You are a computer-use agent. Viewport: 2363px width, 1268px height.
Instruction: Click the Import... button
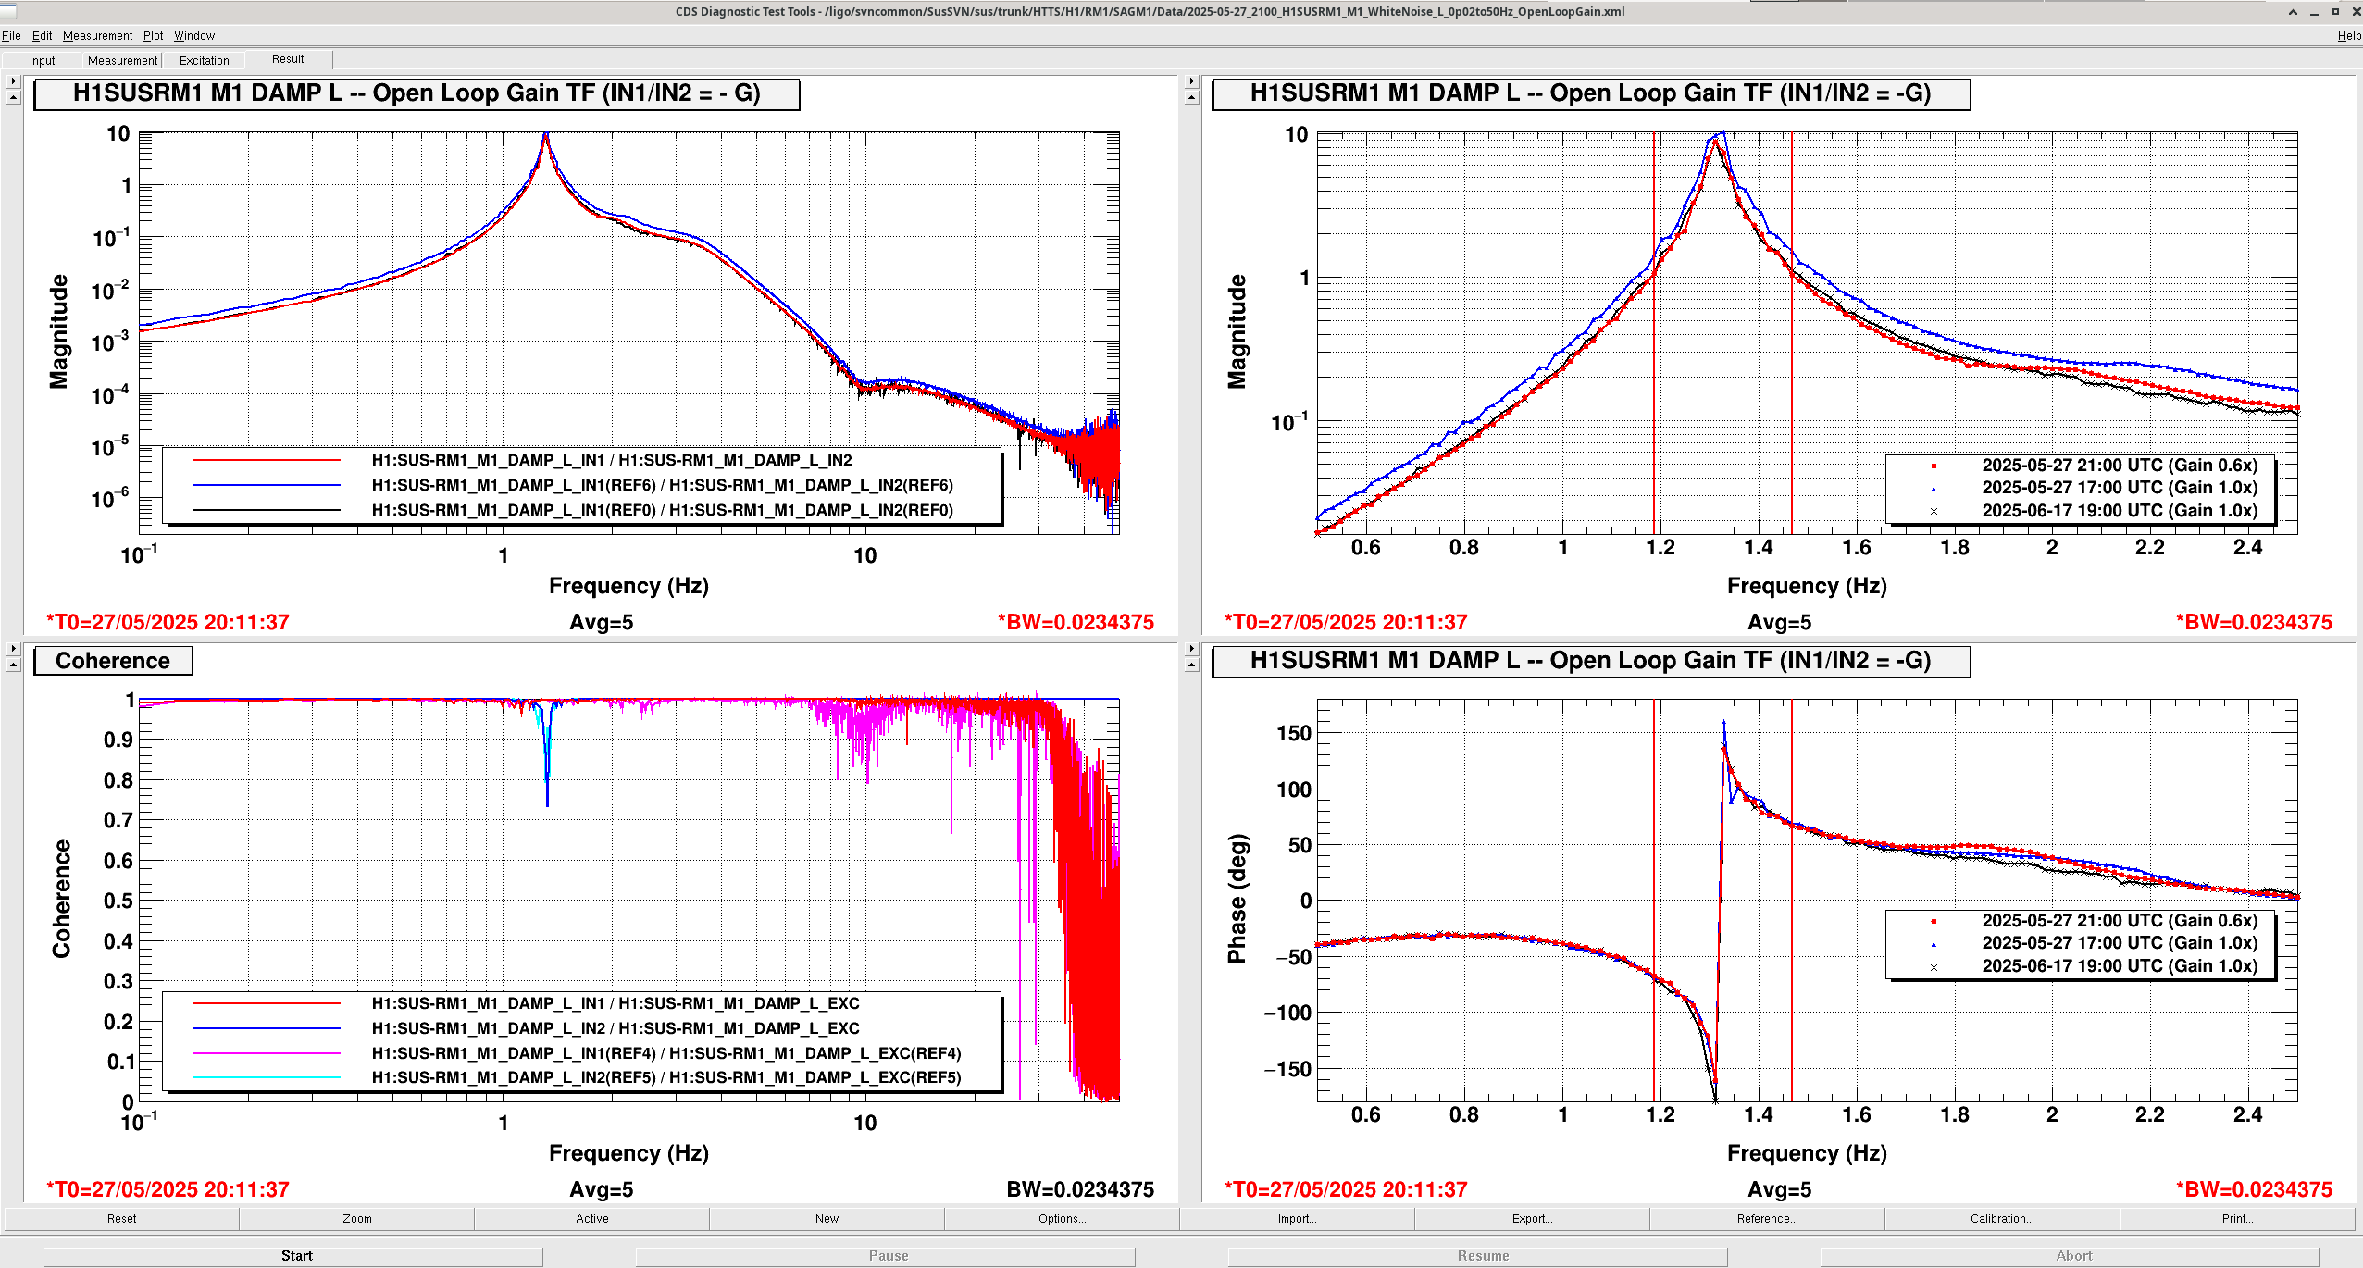(1297, 1218)
